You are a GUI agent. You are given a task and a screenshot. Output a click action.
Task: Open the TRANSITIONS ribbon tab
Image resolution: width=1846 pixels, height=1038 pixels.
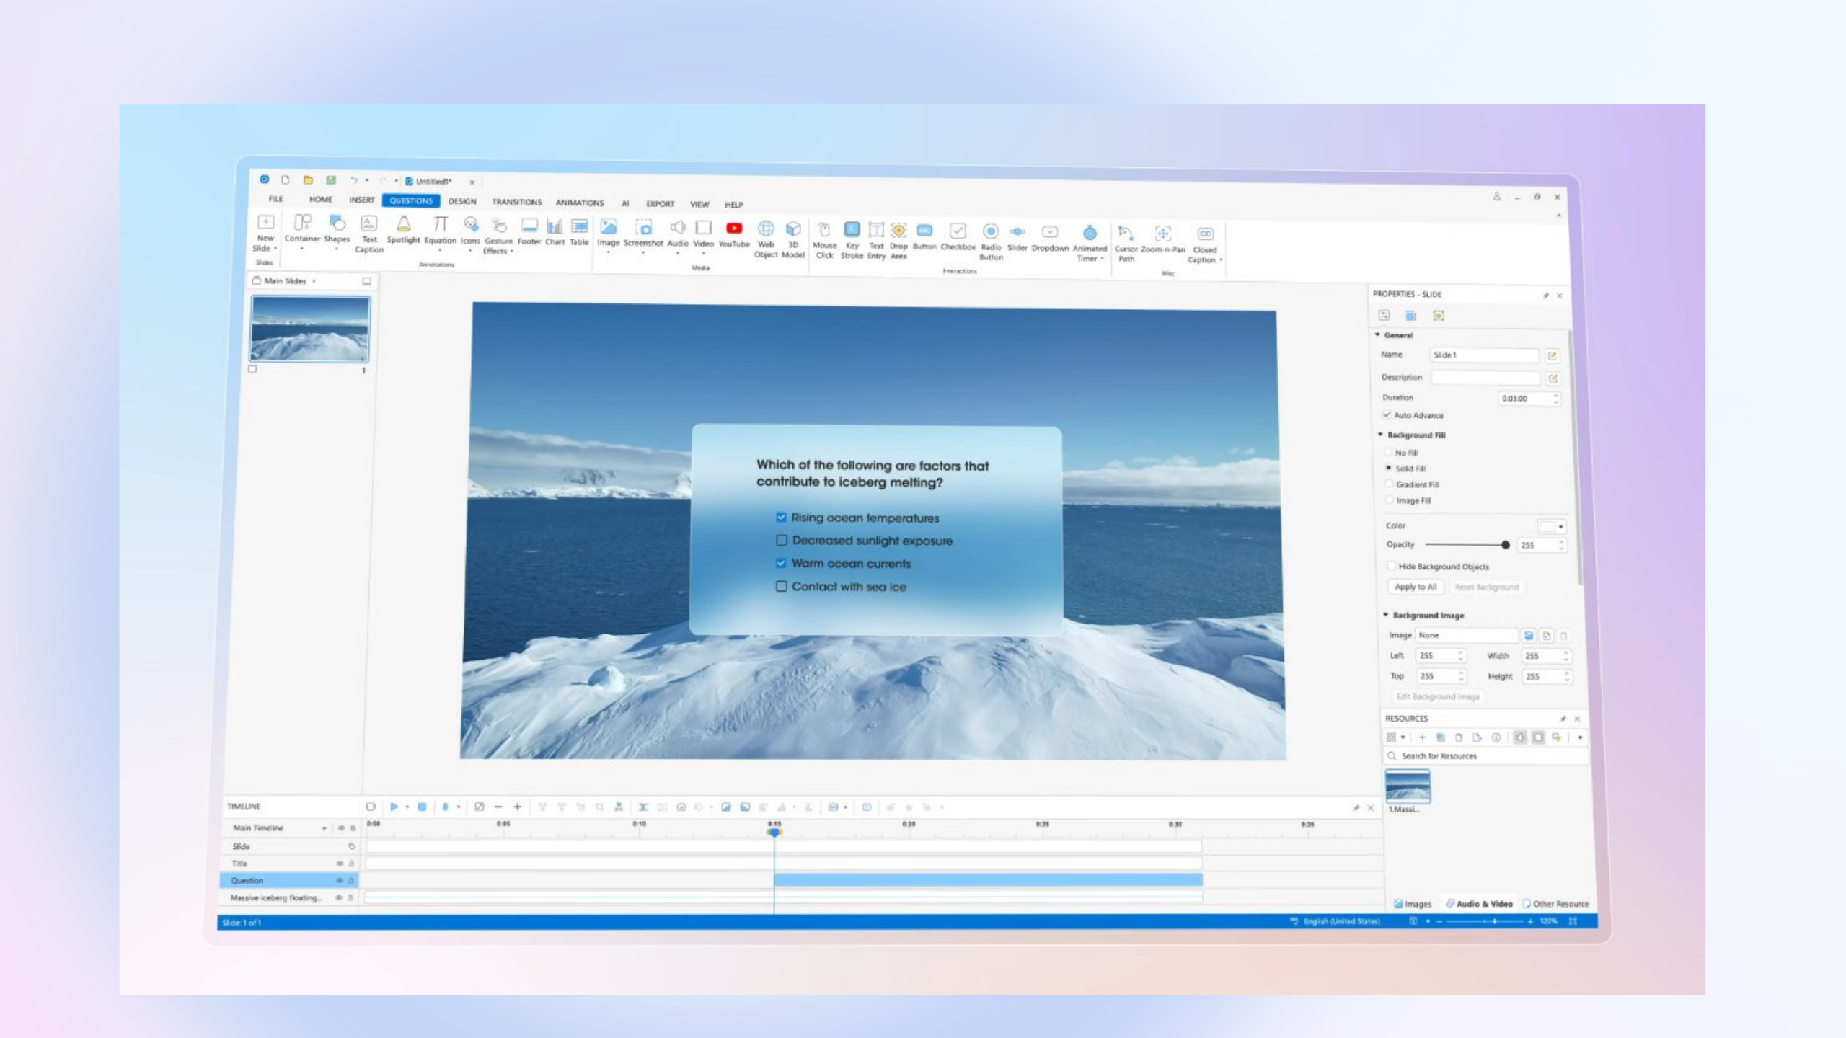click(x=516, y=202)
